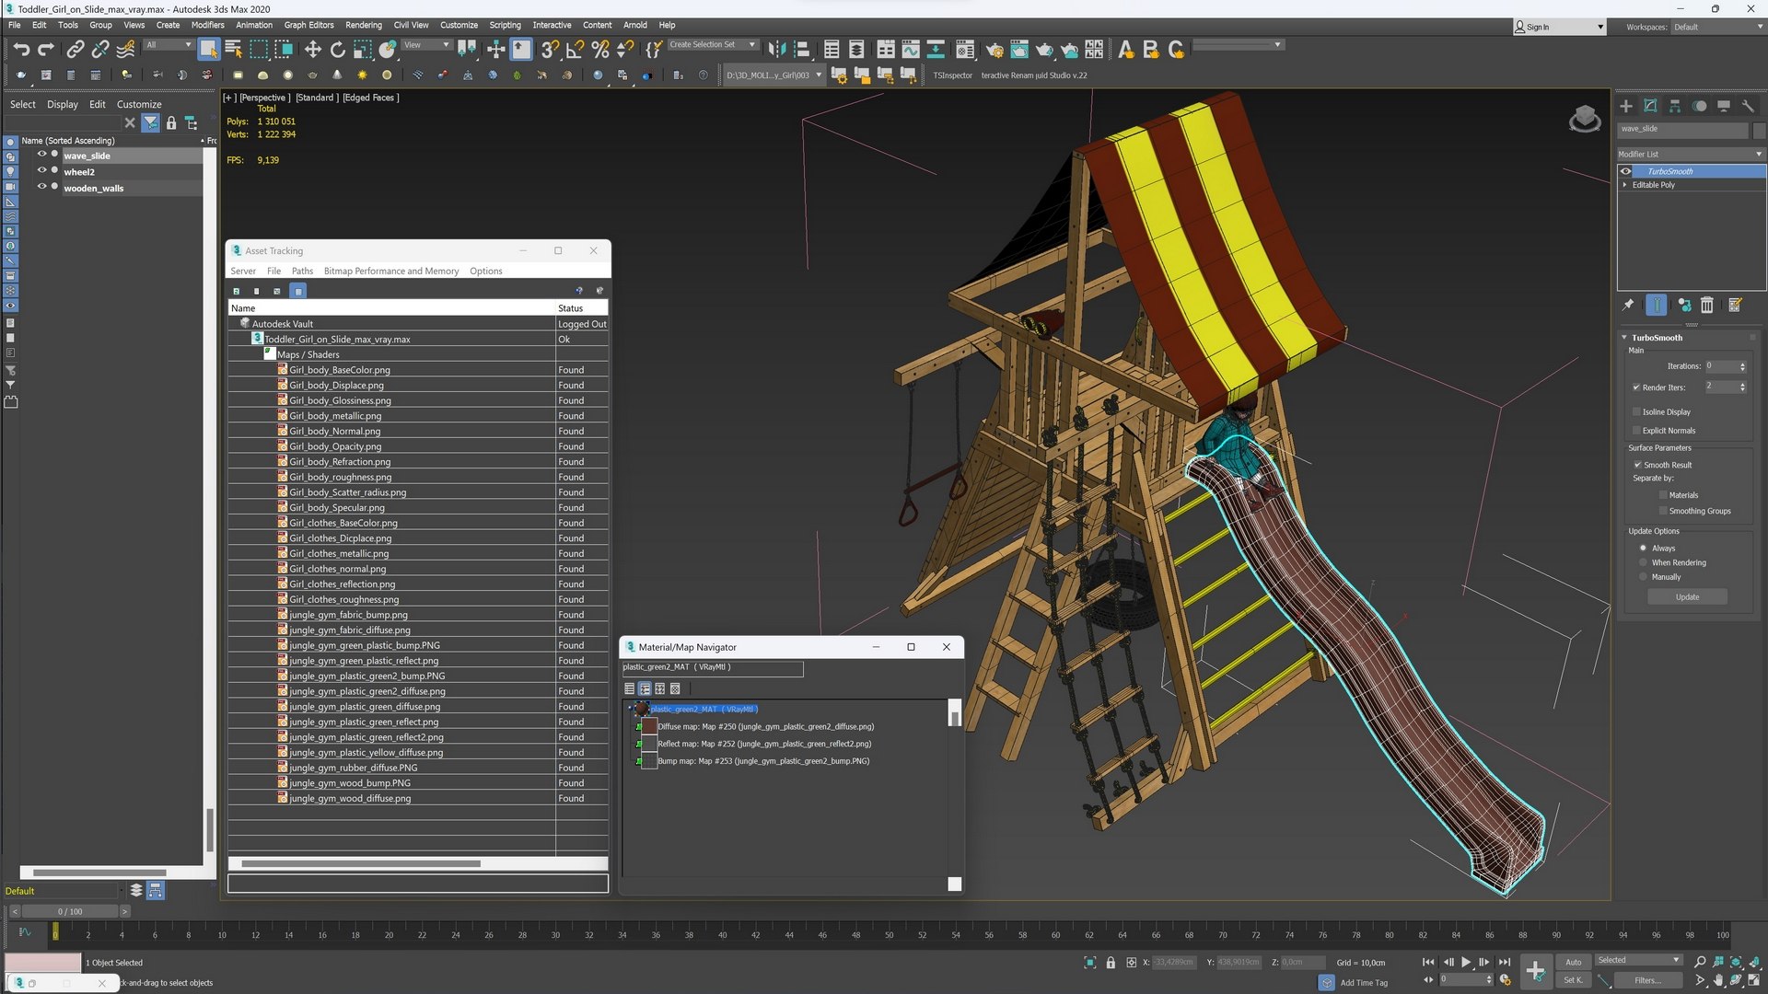Screen dimensions: 1768x994
Task: Open the All selection filter dropdown
Action: pos(169,44)
